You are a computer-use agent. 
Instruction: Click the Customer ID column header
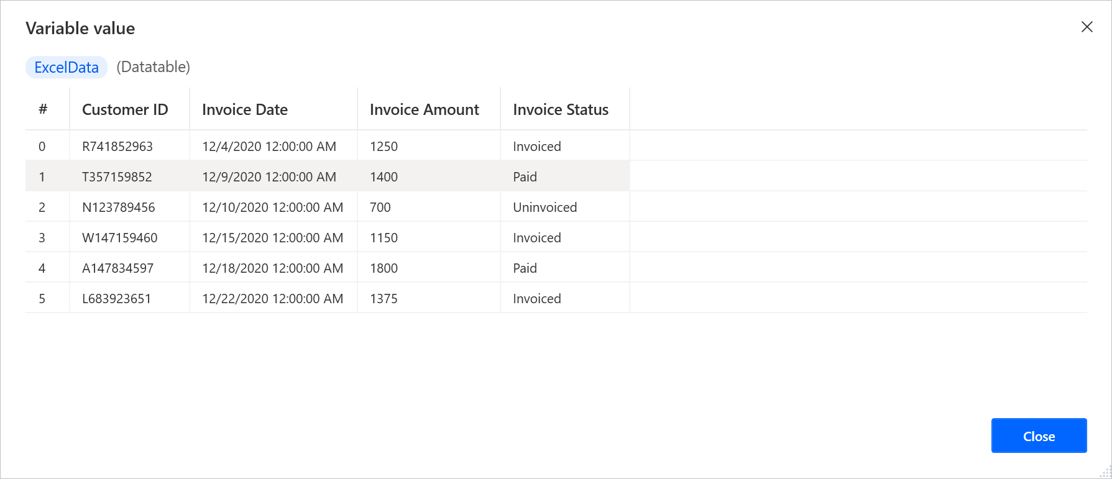pyautogui.click(x=125, y=110)
